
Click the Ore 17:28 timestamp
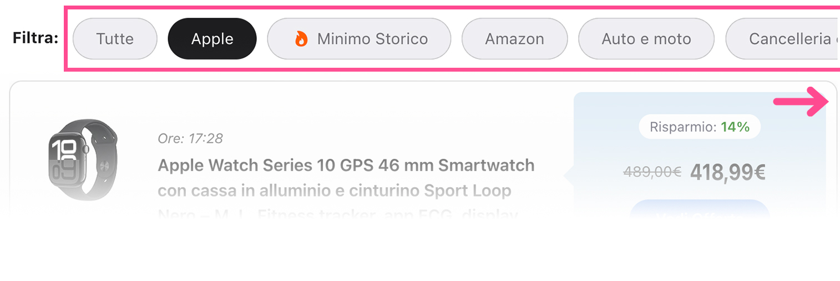click(190, 138)
